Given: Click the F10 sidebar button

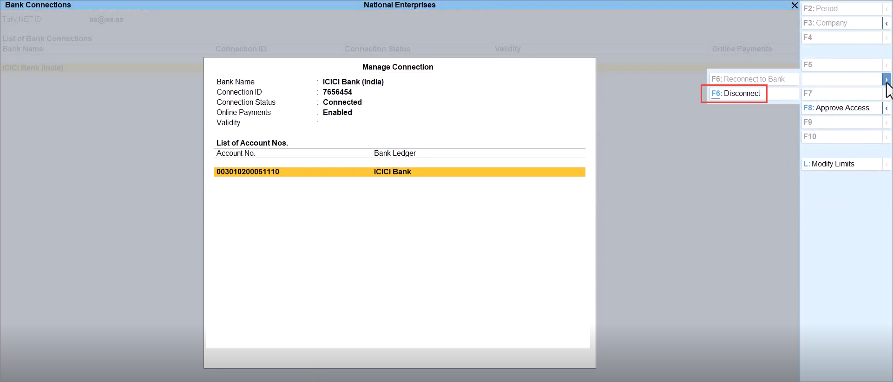Looking at the screenshot, I should click(841, 137).
